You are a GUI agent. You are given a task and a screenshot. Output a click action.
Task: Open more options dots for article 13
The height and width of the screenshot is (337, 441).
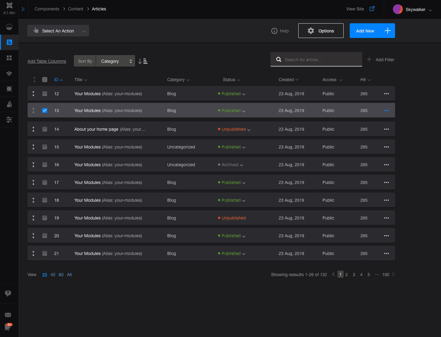tap(386, 110)
